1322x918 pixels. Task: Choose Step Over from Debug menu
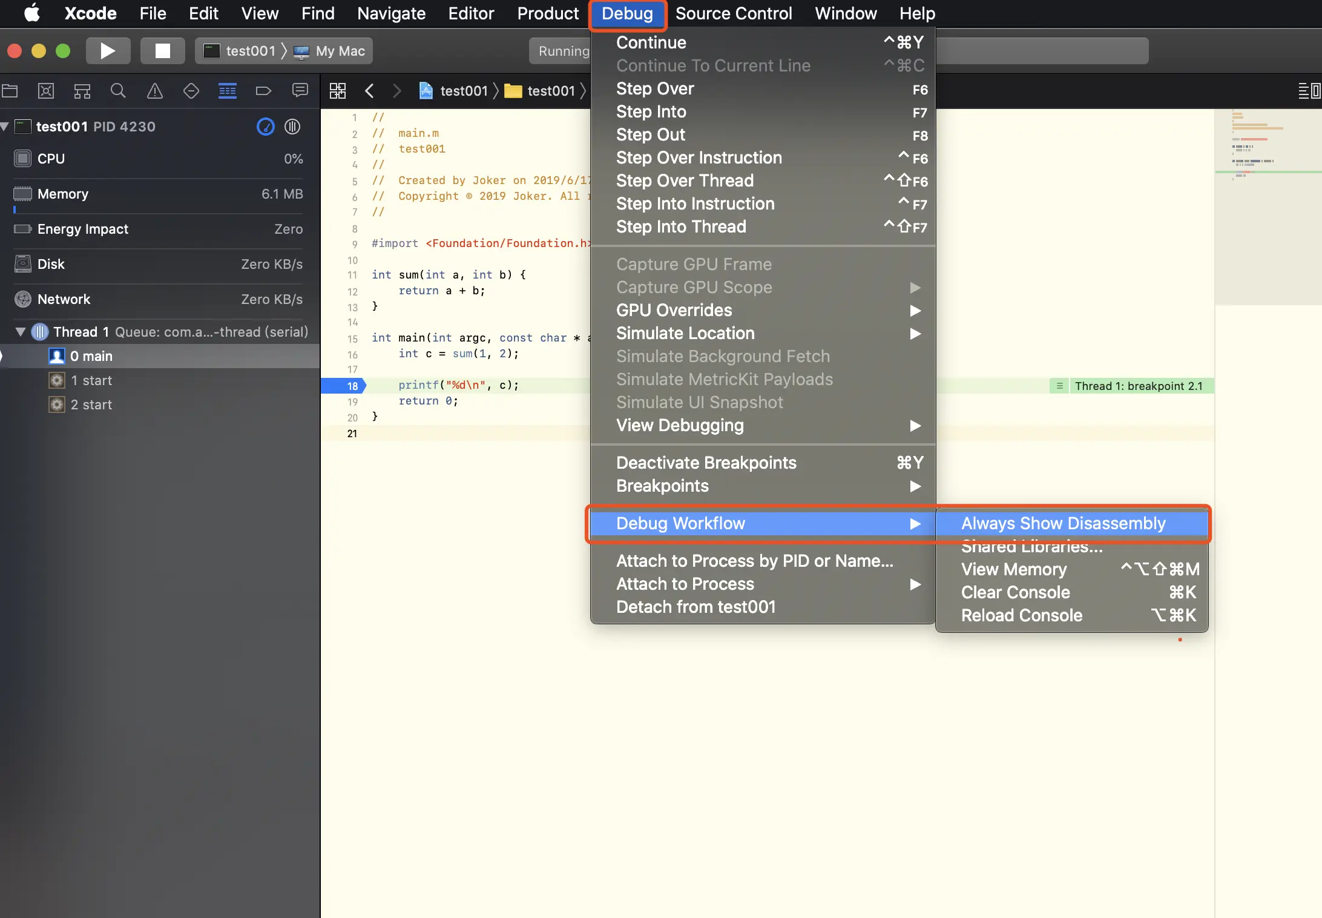(x=654, y=88)
